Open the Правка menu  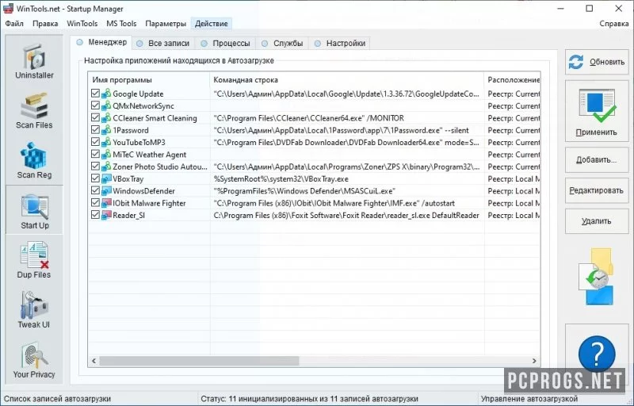[x=45, y=24]
